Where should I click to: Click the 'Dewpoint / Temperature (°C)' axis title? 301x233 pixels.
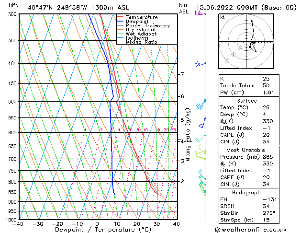[x=103, y=230]
